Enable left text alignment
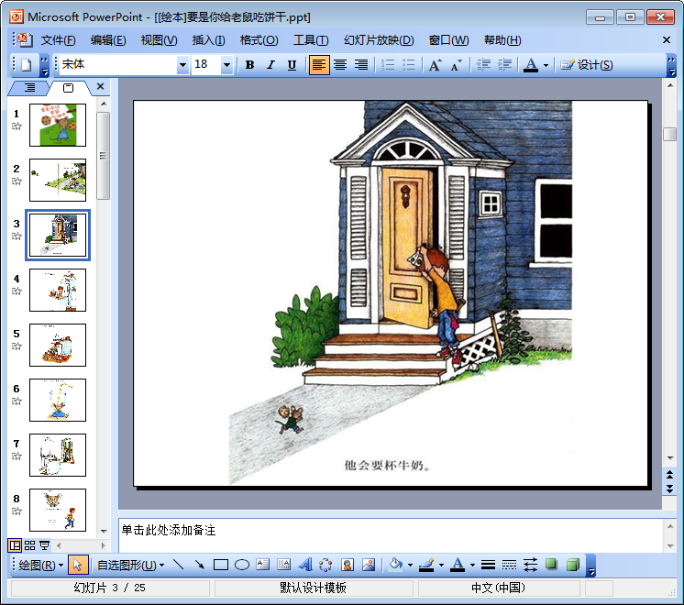This screenshot has width=684, height=605. [x=319, y=65]
